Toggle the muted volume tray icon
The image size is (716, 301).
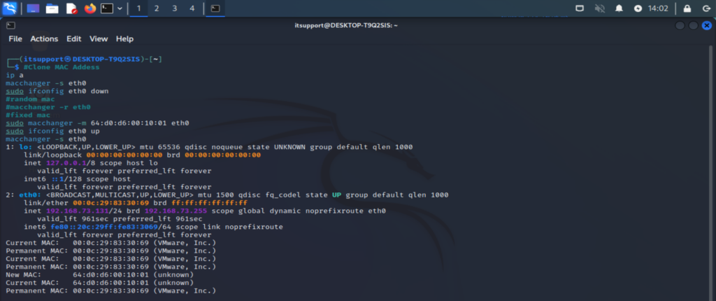click(x=599, y=8)
